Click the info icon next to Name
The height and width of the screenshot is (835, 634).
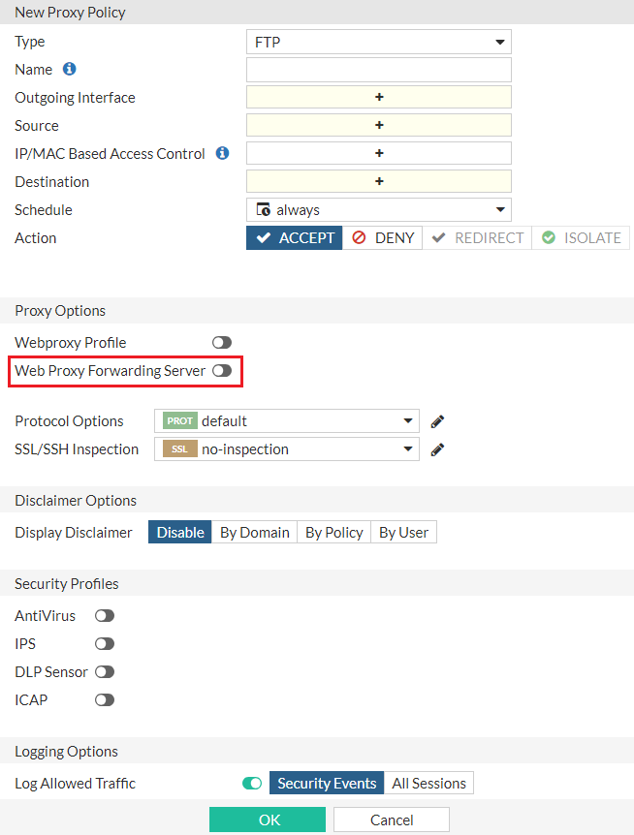pos(70,70)
